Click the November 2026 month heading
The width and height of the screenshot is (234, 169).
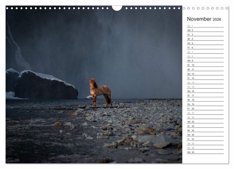coord(204,19)
